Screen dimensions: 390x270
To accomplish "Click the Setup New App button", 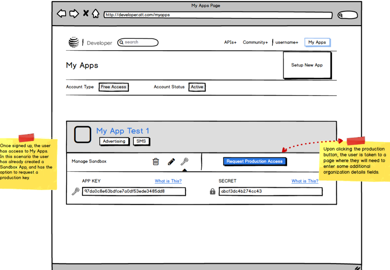I will pos(307,65).
